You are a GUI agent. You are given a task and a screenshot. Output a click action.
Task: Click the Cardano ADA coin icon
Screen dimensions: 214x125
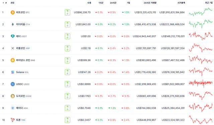(x=13, y=108)
